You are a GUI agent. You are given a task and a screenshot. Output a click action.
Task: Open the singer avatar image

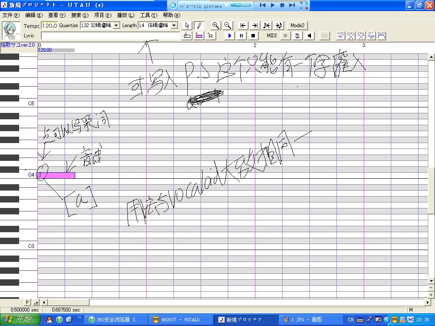(11, 31)
